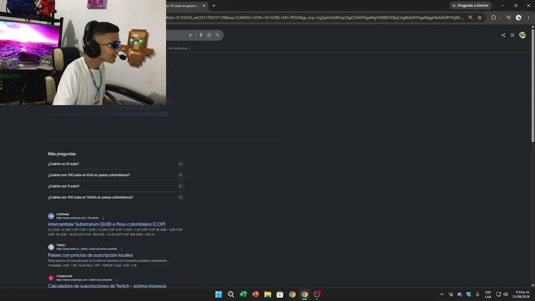
Task: Click the microphone tray icon
Action: [x=477, y=294]
